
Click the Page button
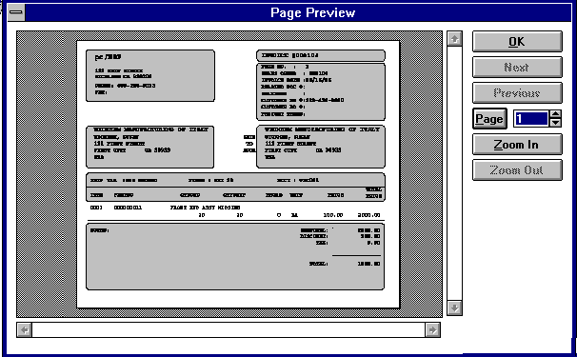click(x=489, y=118)
